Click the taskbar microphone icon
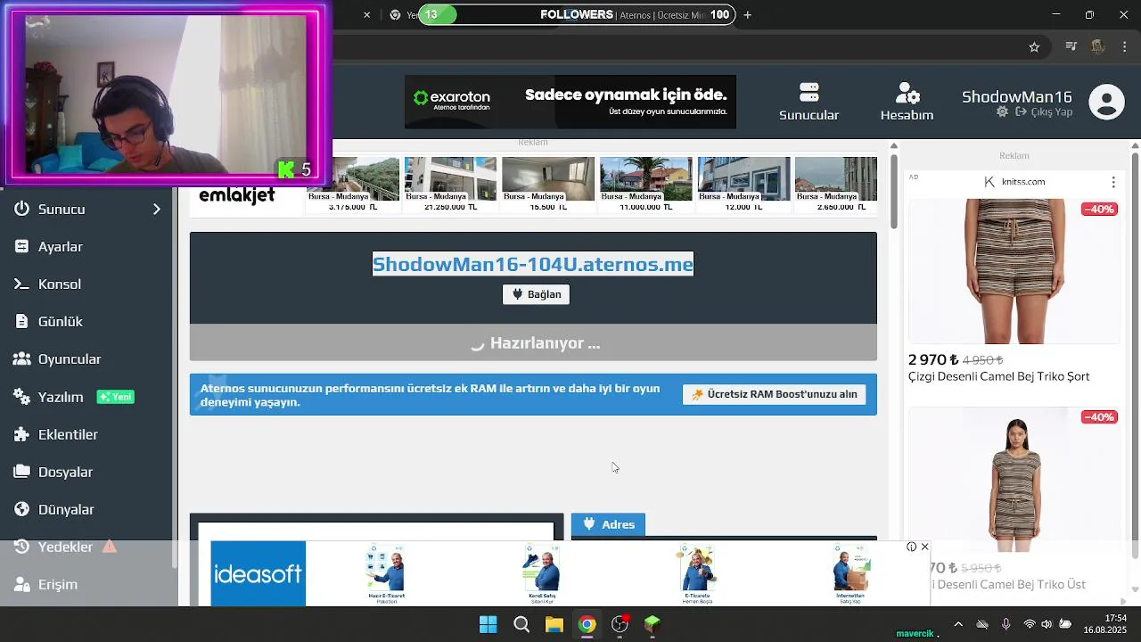Screen dimensions: 1141x642 click(x=1006, y=624)
